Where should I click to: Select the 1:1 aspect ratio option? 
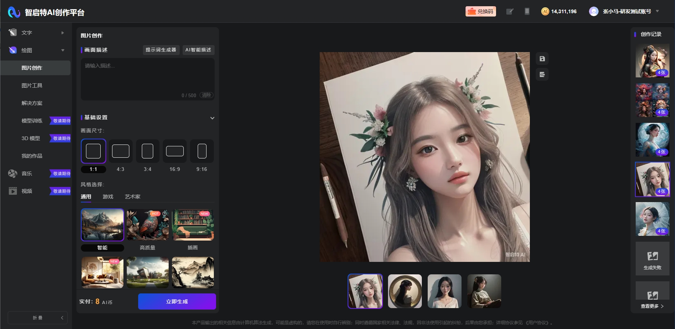(x=93, y=151)
